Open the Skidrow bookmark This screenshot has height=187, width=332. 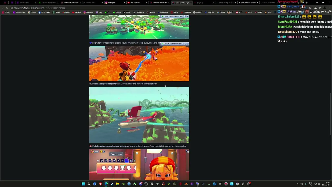point(151,12)
